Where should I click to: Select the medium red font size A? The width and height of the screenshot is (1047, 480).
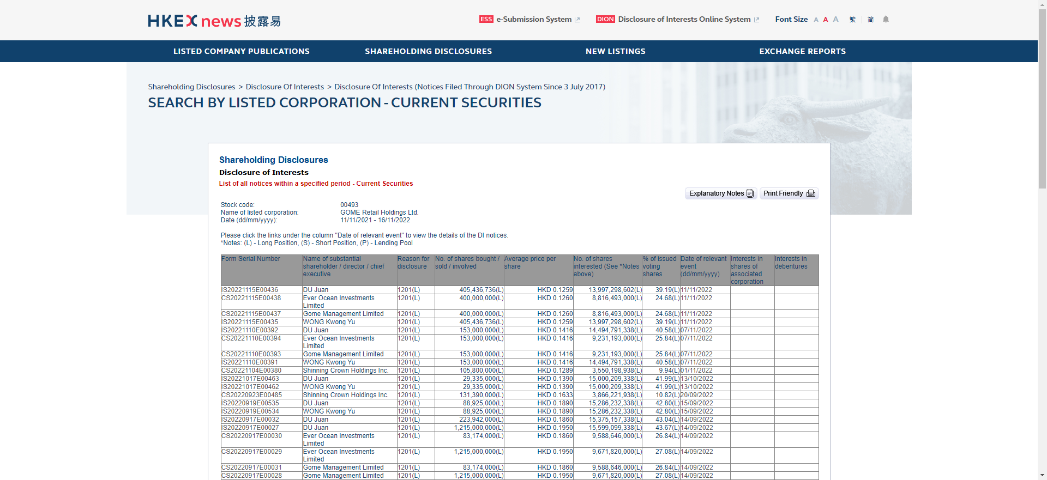[826, 20]
